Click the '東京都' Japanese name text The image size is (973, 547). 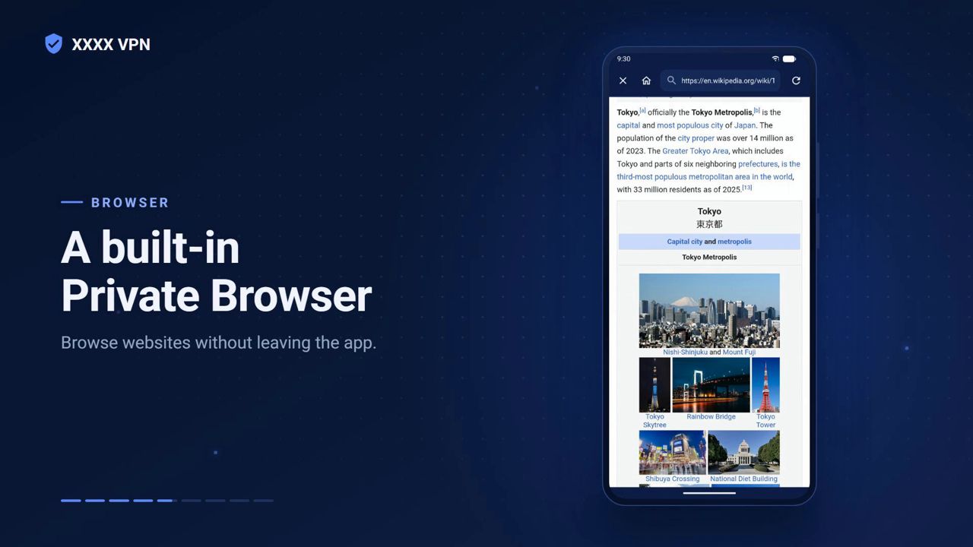709,225
